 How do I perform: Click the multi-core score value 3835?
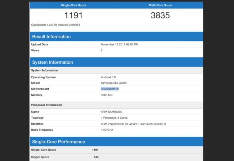[160, 15]
